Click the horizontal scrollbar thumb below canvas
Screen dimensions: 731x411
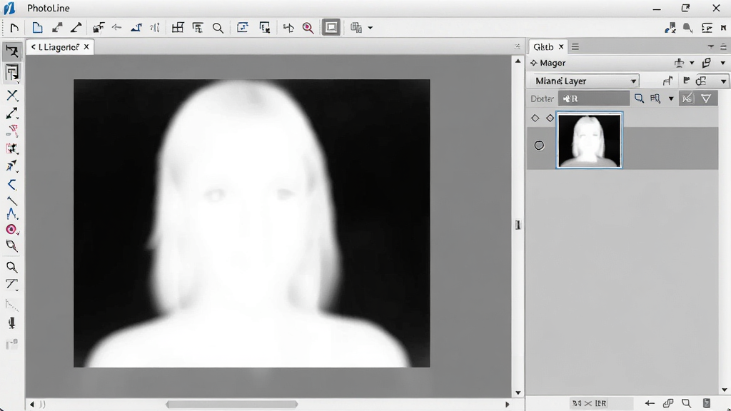tap(232, 405)
